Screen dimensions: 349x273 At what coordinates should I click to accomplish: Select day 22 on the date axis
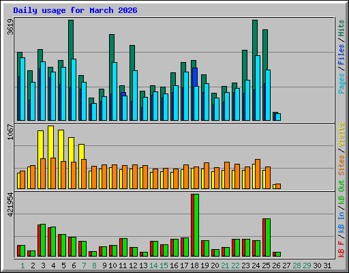235,265
